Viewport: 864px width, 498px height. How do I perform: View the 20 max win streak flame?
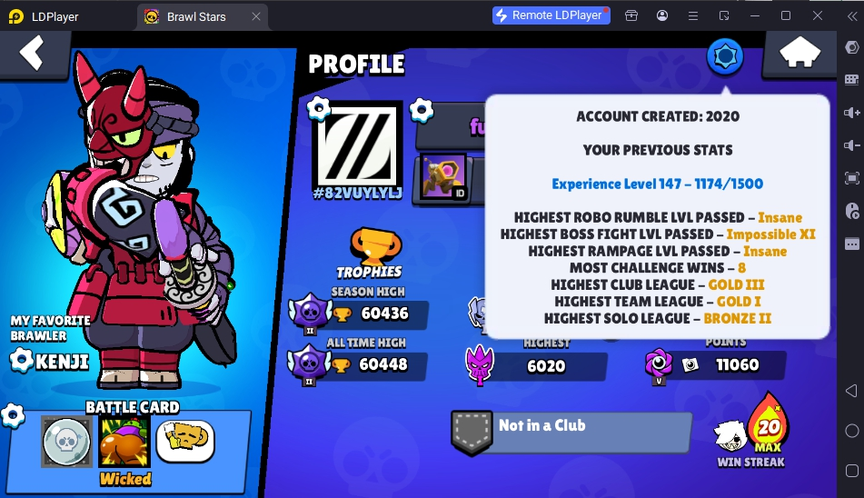[x=768, y=423]
